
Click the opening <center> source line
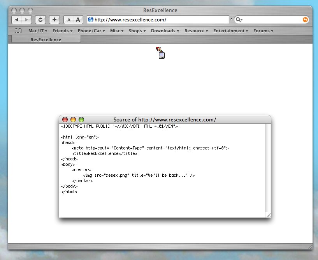pos(81,170)
